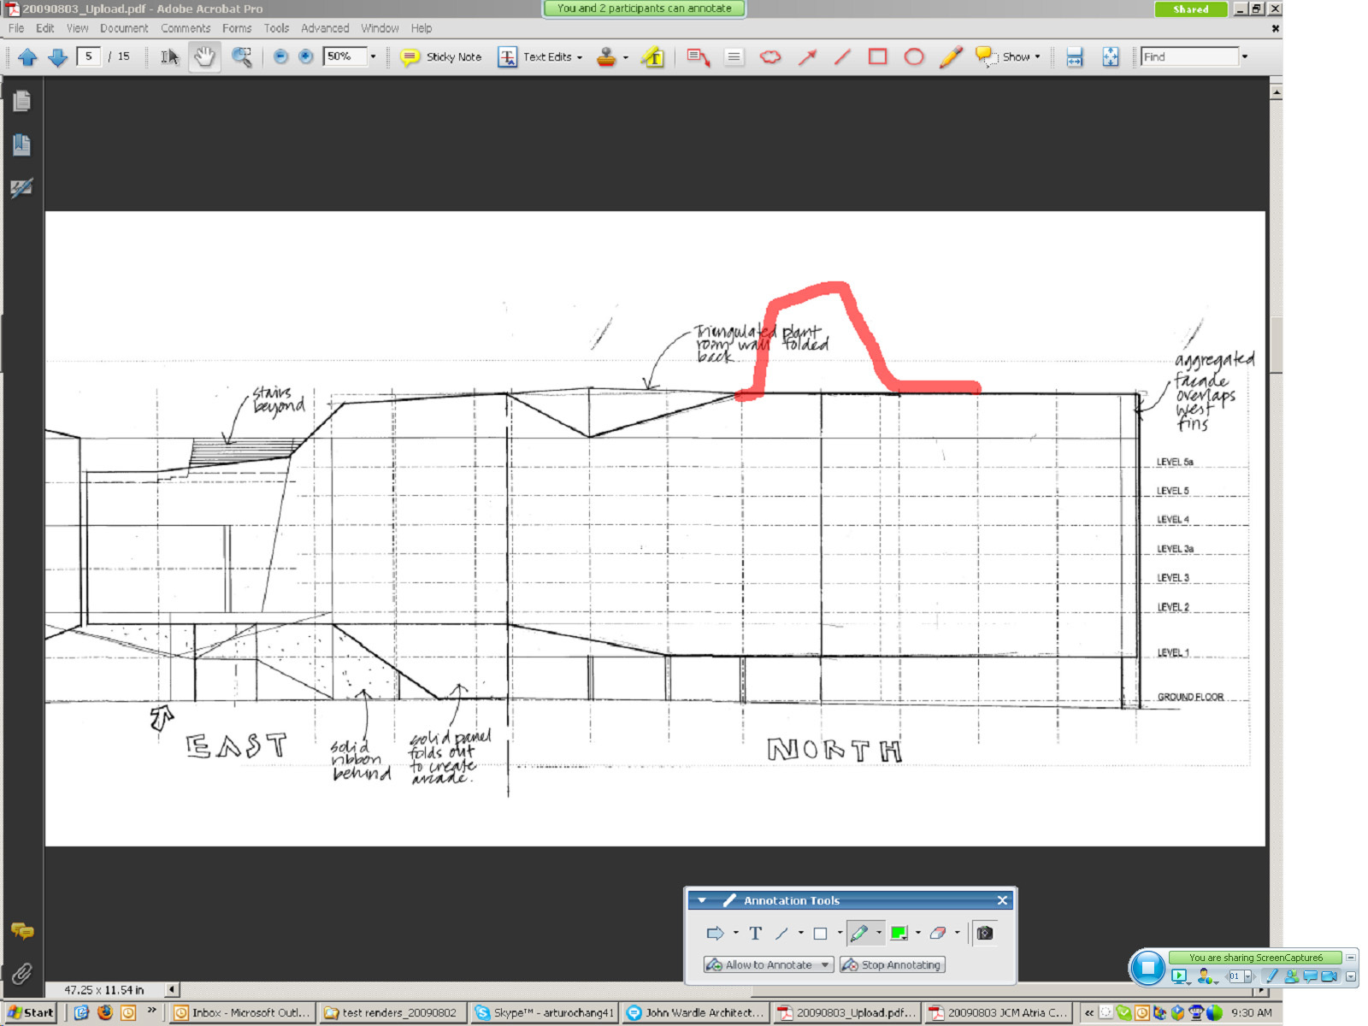
Task: Select the Callout tool
Action: pyautogui.click(x=698, y=57)
